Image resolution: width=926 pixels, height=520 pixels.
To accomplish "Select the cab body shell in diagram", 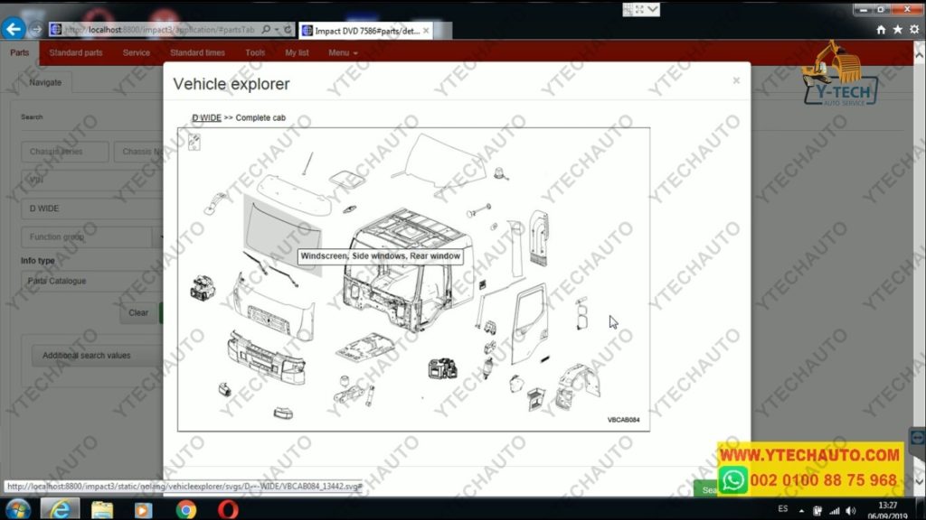I will point(408,268).
